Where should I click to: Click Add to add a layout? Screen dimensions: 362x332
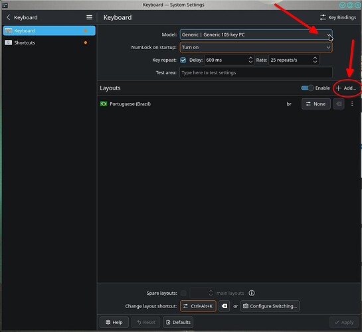pos(346,88)
